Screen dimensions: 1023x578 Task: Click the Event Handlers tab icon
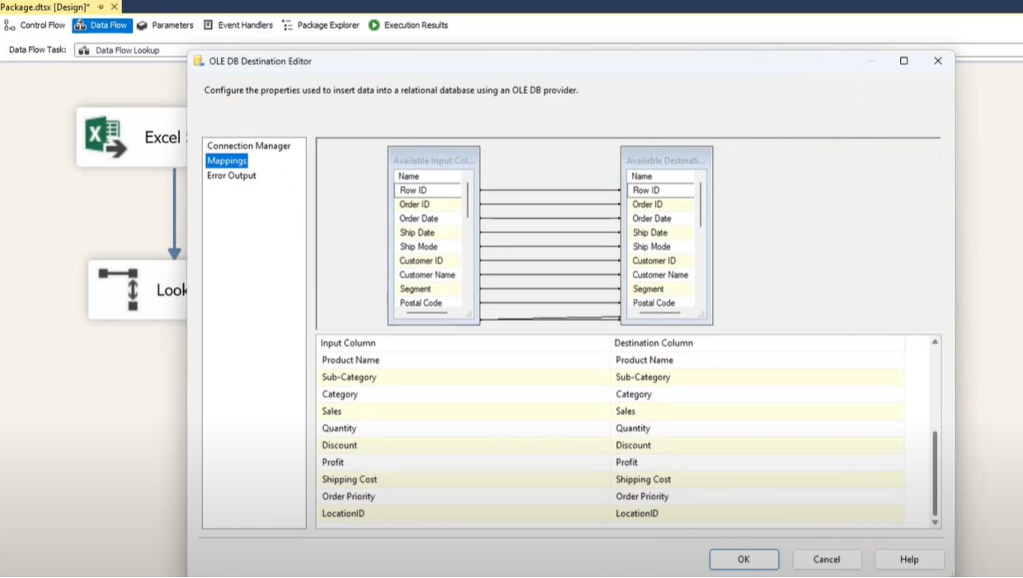click(x=209, y=26)
